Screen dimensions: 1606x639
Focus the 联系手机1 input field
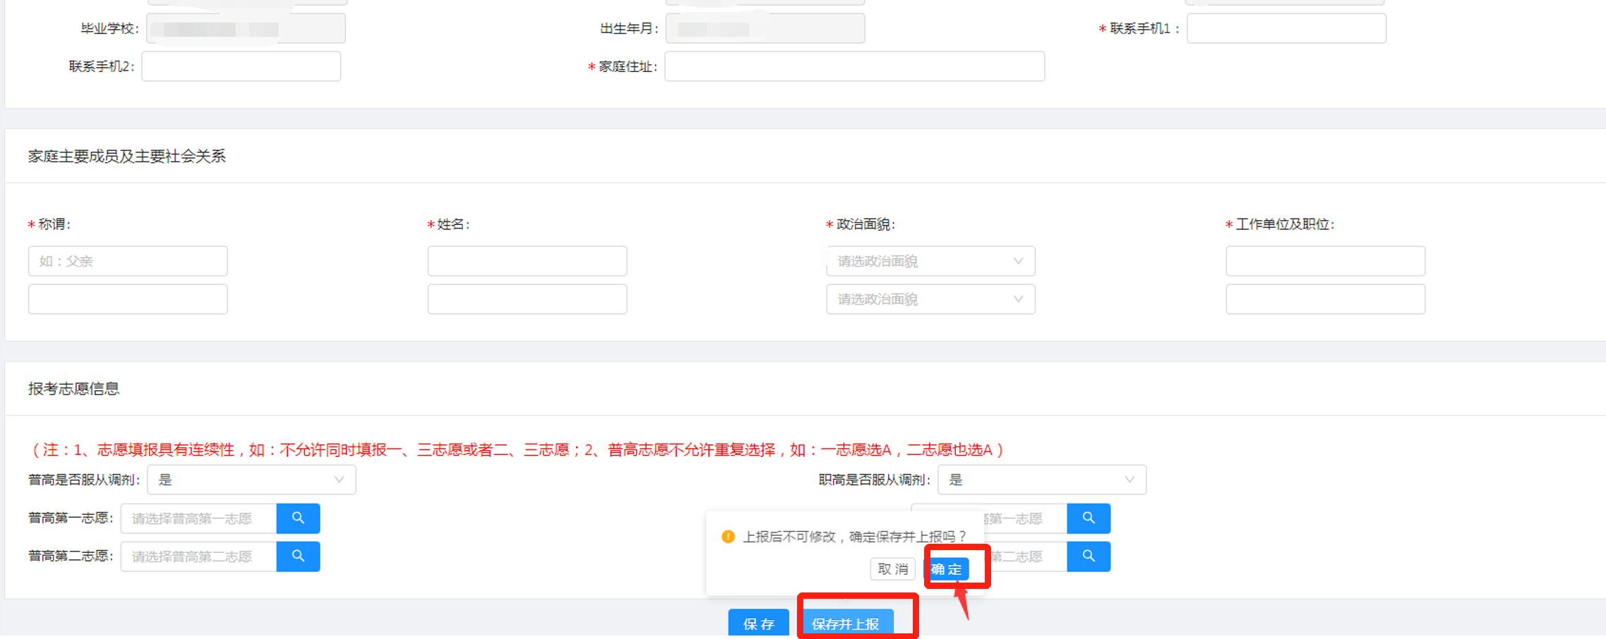point(1286,28)
